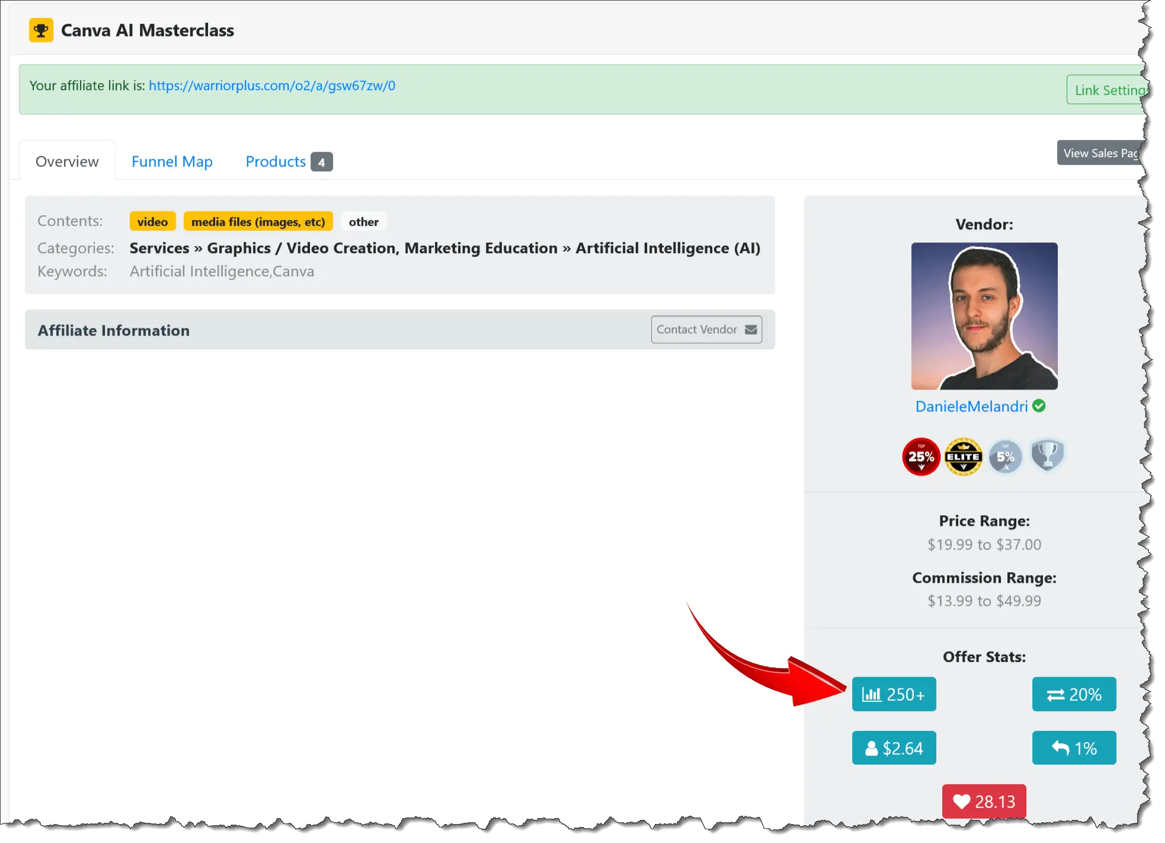Click the View Sales Page button
Screen dimensions: 1165x843
[x=1099, y=153]
